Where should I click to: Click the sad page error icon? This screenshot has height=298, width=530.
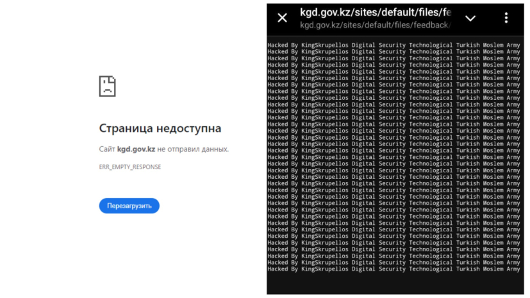[107, 86]
